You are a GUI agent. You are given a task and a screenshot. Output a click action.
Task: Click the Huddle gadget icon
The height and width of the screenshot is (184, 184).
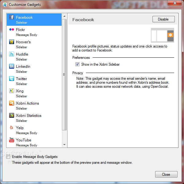(12, 54)
